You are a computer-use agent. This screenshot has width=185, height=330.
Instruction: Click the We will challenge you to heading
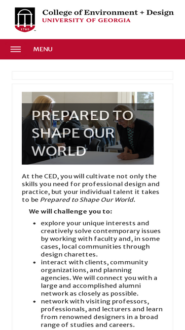(x=71, y=211)
